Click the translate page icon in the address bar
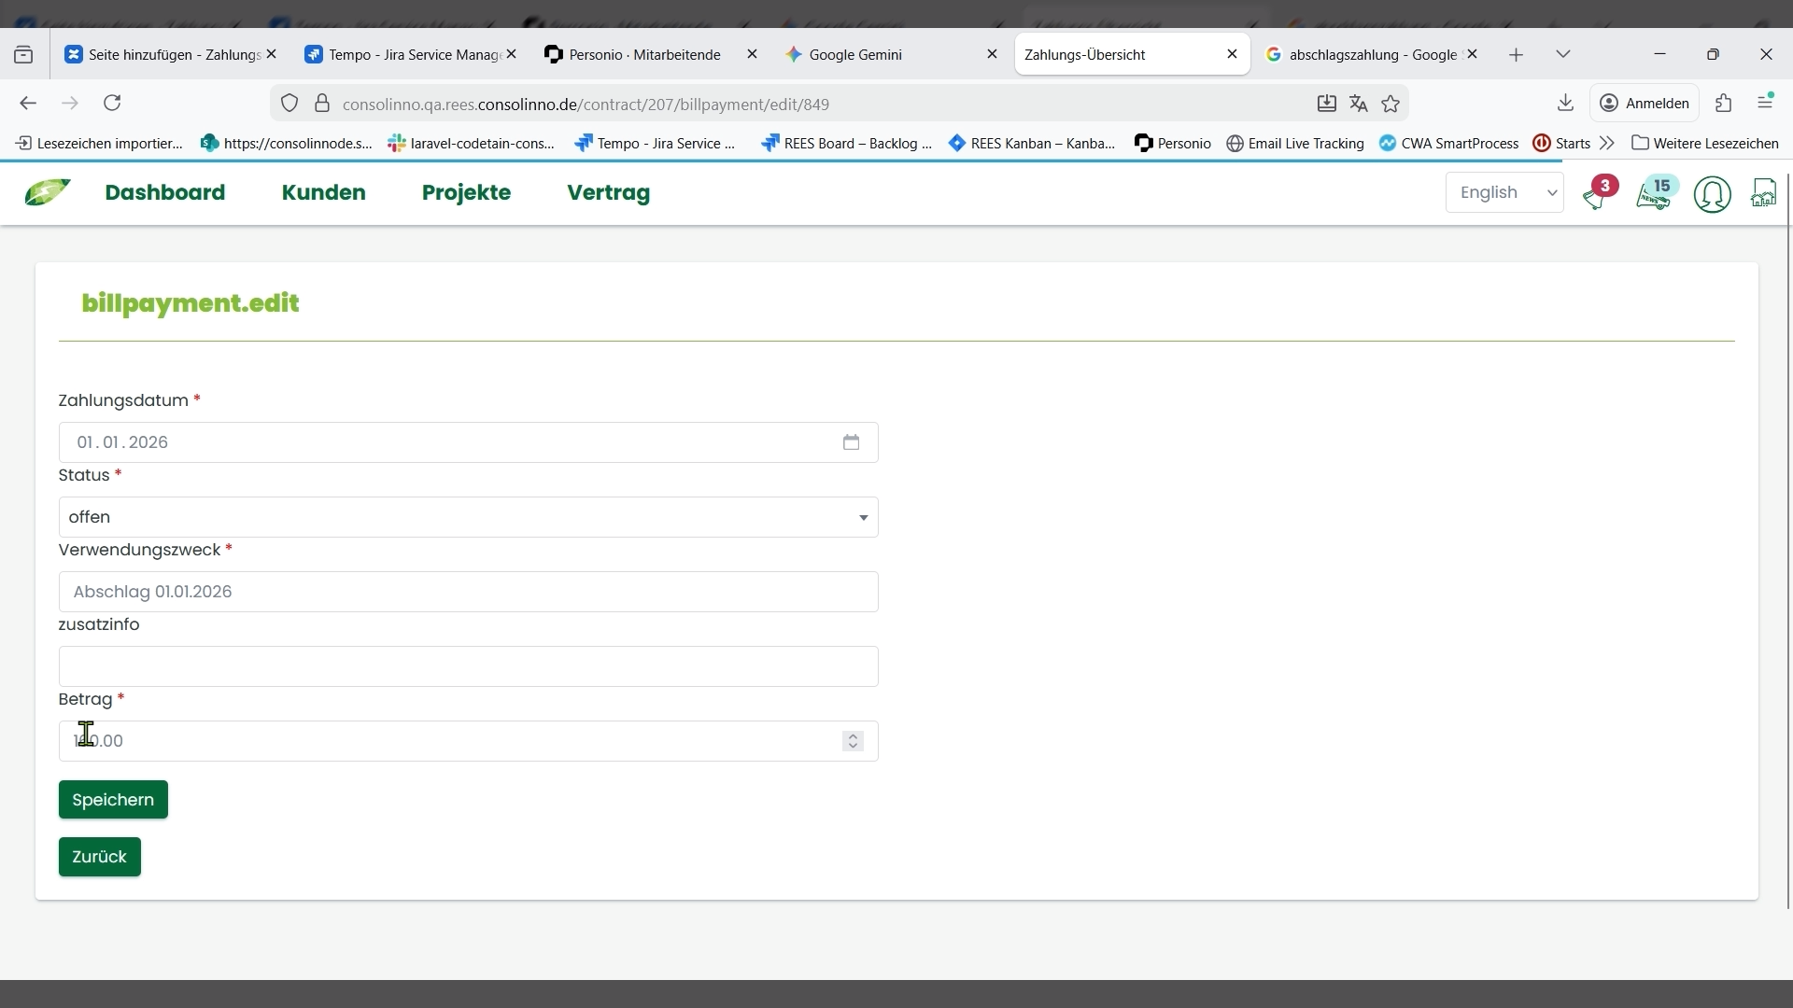Screen dimensions: 1793x1008 point(1359,104)
